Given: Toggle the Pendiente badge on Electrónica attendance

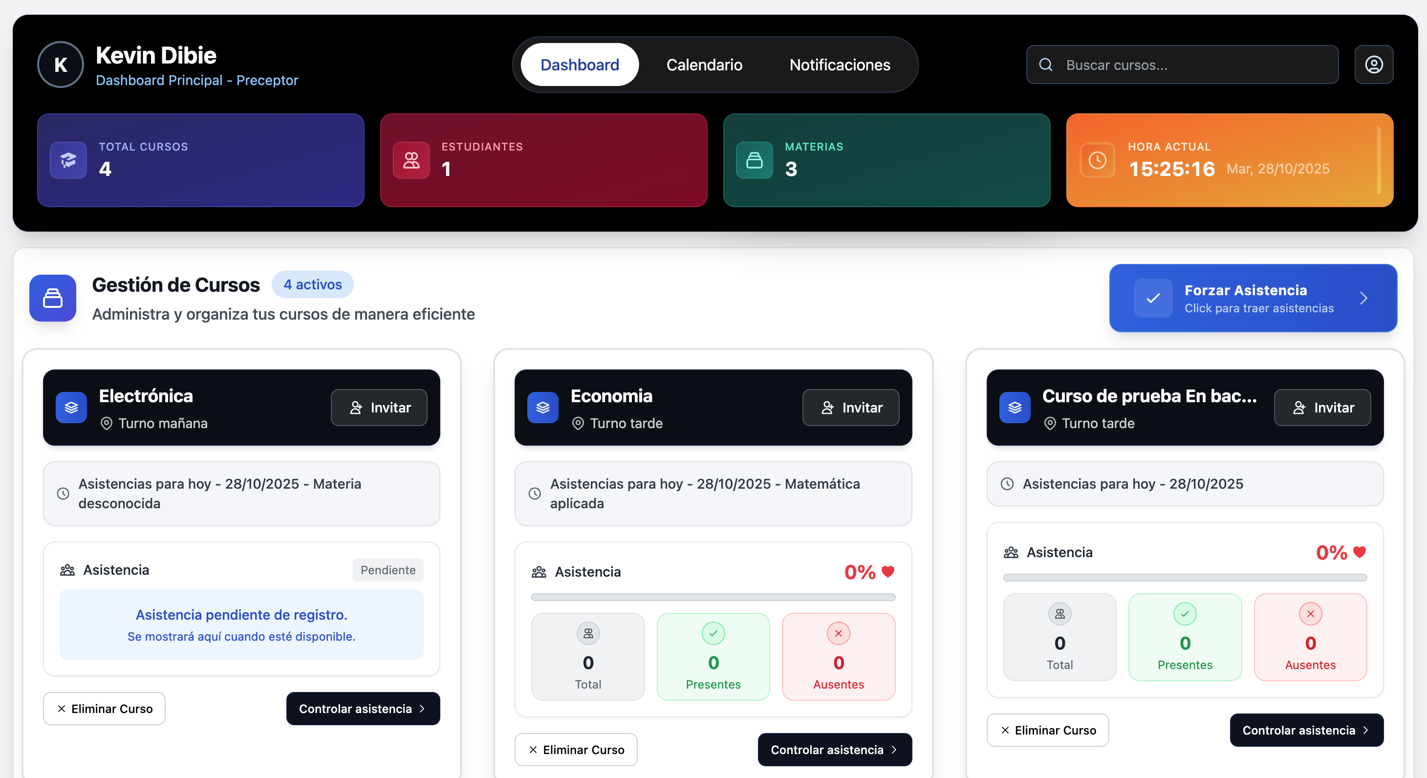Looking at the screenshot, I should pos(387,570).
